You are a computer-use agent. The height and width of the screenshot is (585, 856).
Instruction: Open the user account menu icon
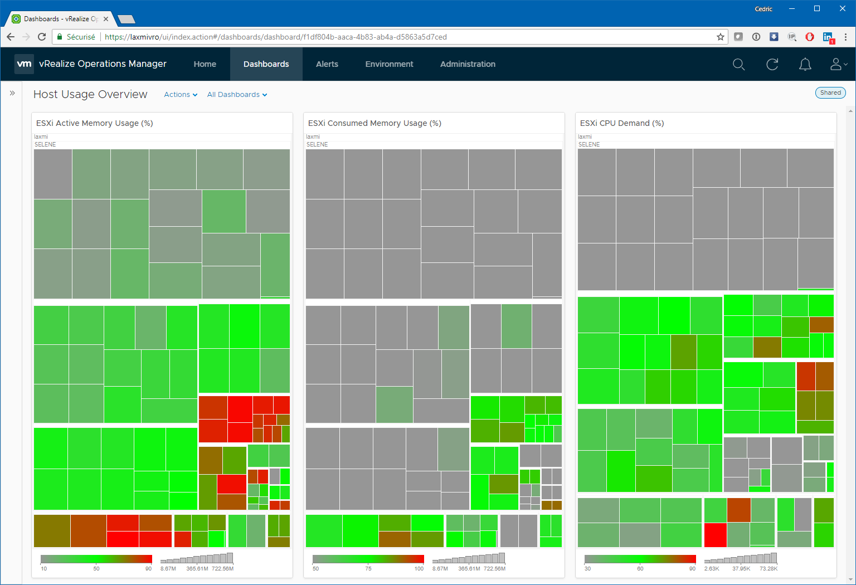click(x=838, y=64)
